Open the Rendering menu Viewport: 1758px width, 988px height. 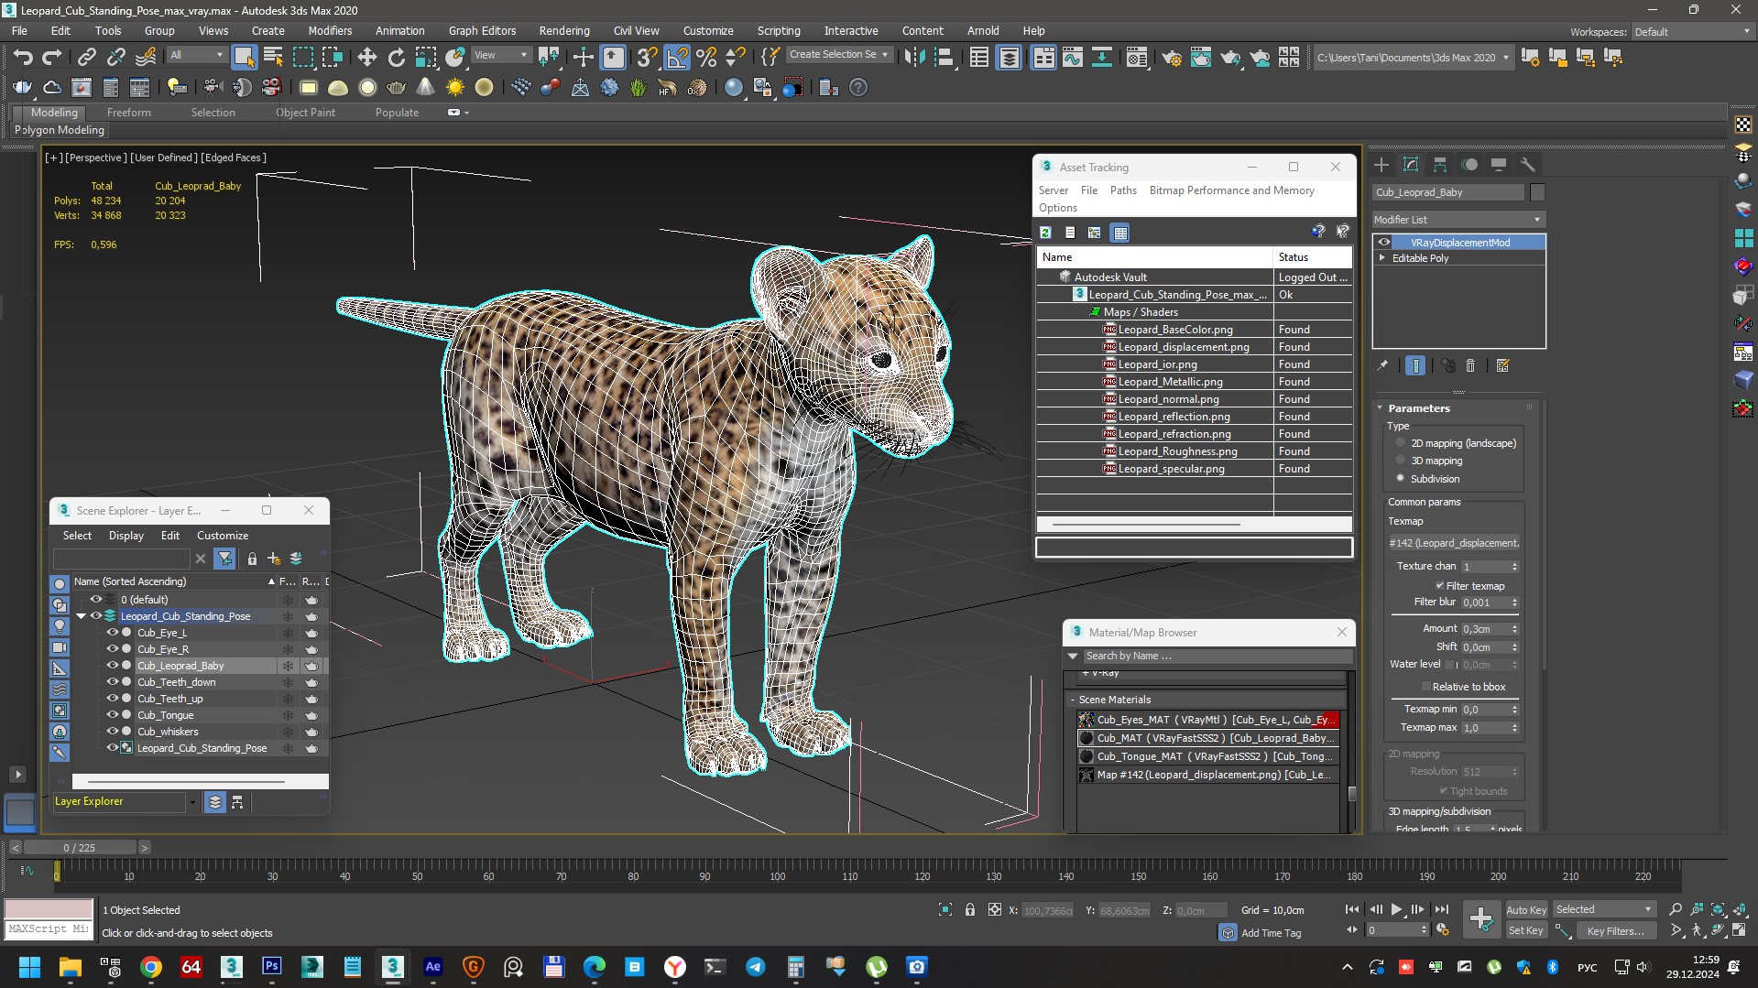563,30
